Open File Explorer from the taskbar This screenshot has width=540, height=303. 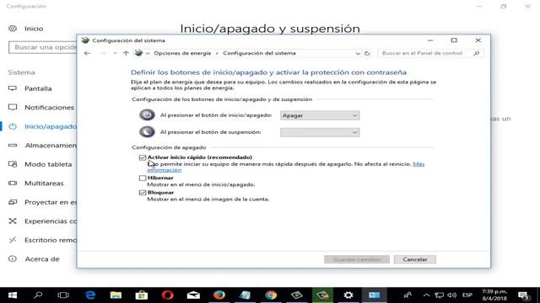pos(116,295)
